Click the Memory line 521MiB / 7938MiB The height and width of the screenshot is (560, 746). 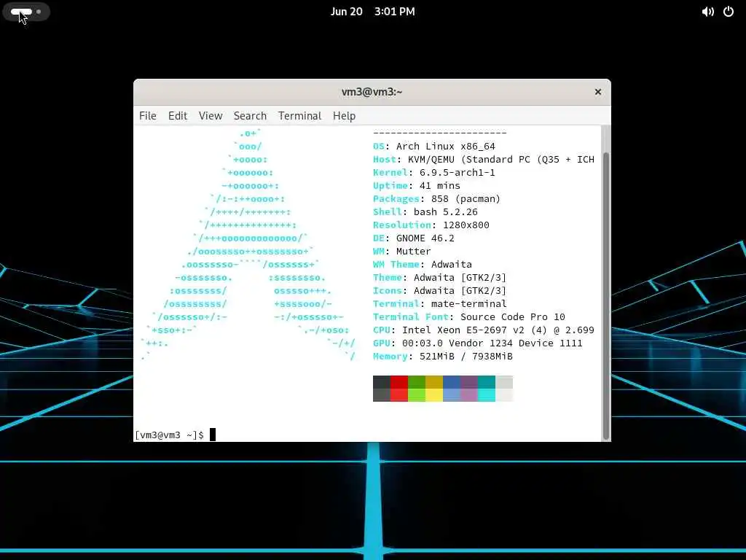tap(442, 356)
